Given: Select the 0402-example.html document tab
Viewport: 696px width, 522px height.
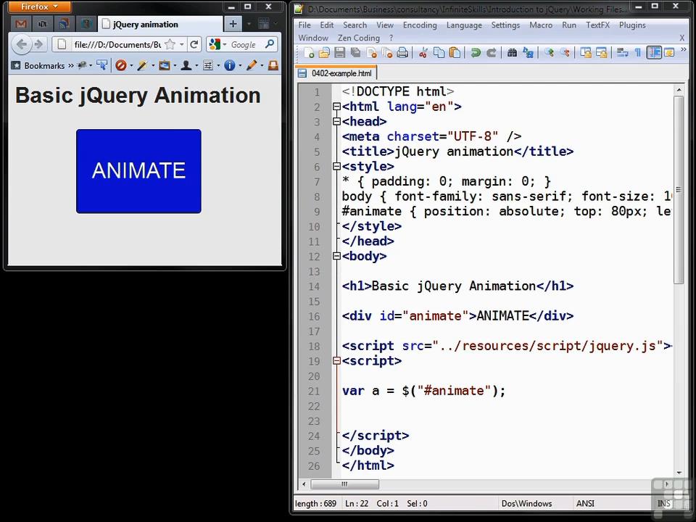Looking at the screenshot, I should point(336,73).
